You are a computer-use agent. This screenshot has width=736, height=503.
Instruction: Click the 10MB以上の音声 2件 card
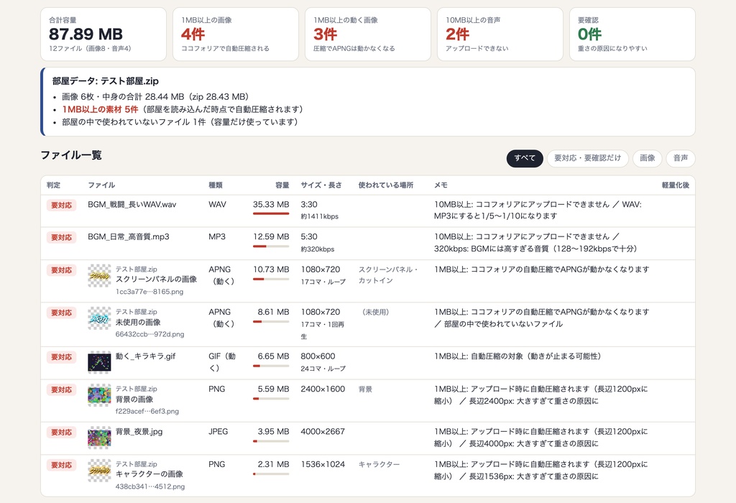(x=500, y=34)
